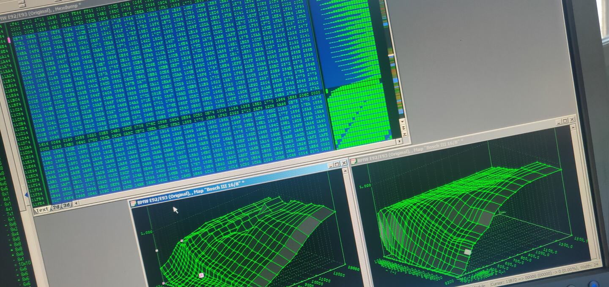
Task: Switch to the Text view tab
Action: [42, 210]
